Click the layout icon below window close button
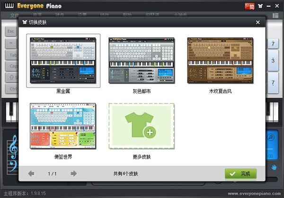This screenshot has height=198, width=284. click(x=275, y=16)
